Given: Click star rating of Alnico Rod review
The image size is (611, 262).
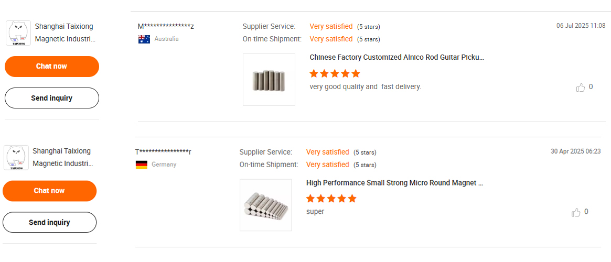Looking at the screenshot, I should point(335,73).
